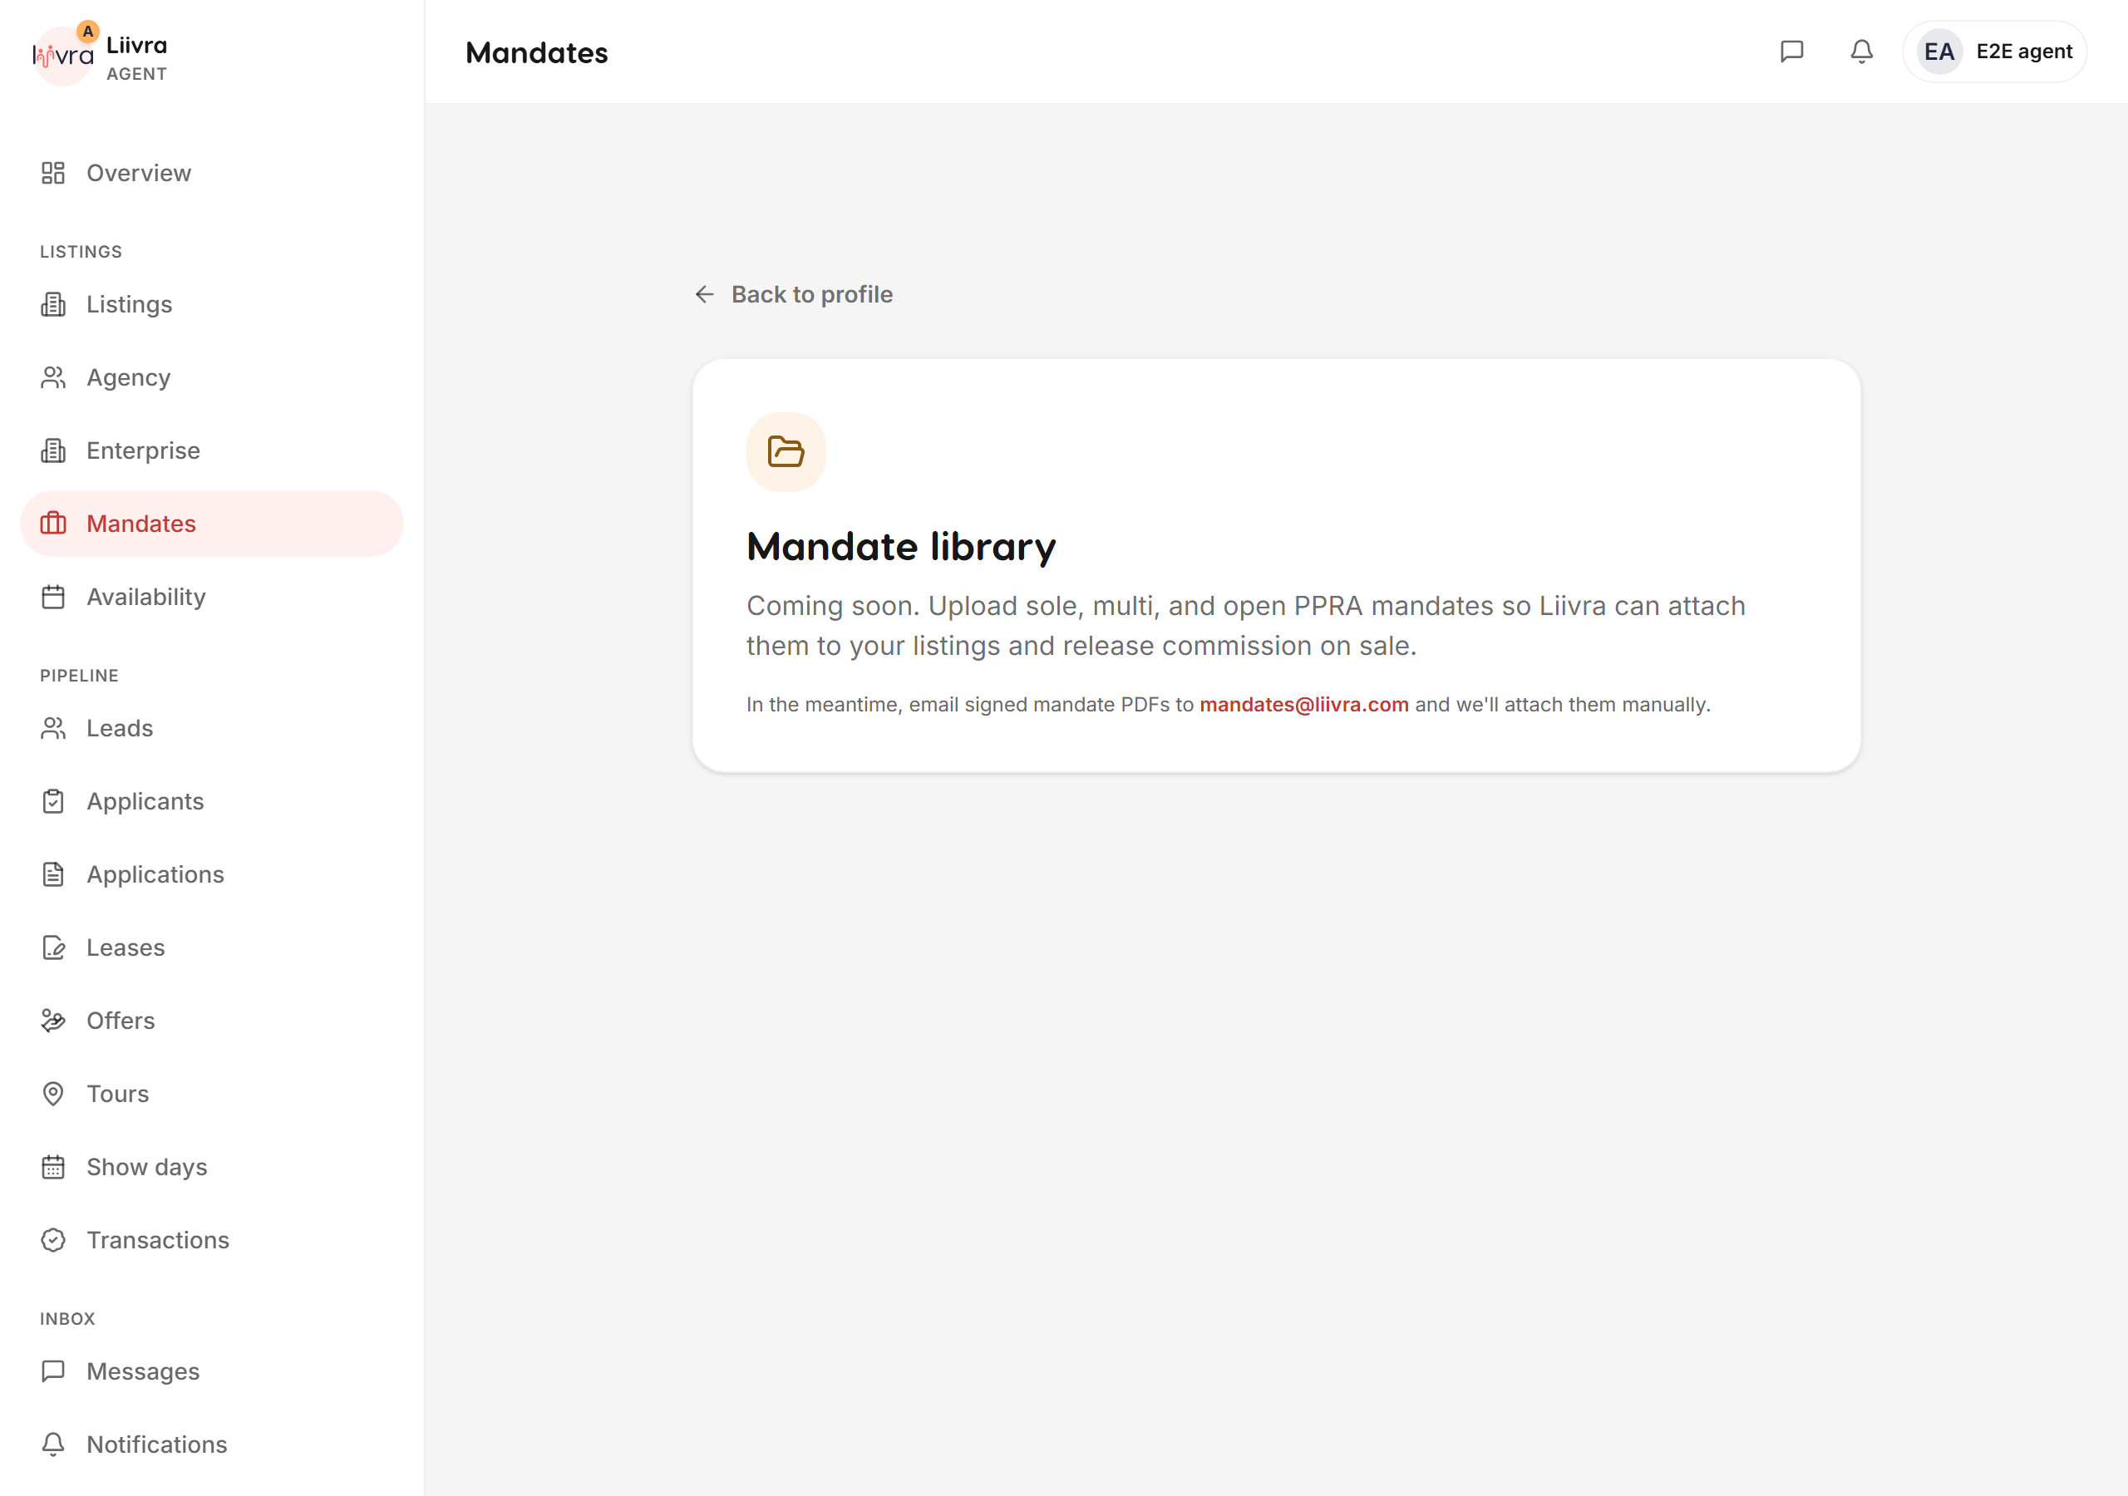This screenshot has width=2128, height=1496.
Task: Open the Applications page
Action: click(x=212, y=874)
